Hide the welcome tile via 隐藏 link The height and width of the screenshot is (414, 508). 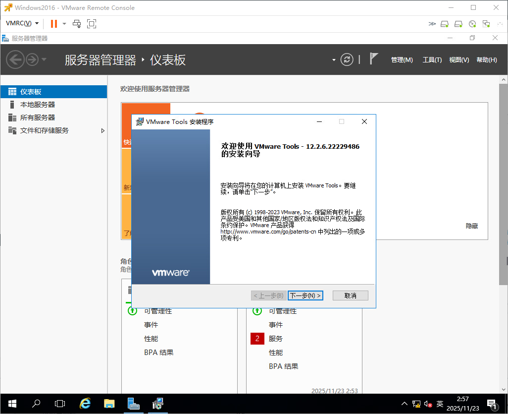point(472,226)
